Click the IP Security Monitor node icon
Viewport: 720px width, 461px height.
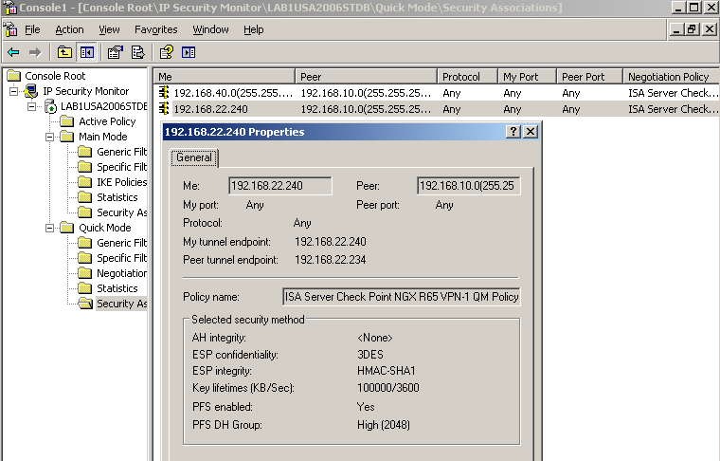[x=31, y=91]
